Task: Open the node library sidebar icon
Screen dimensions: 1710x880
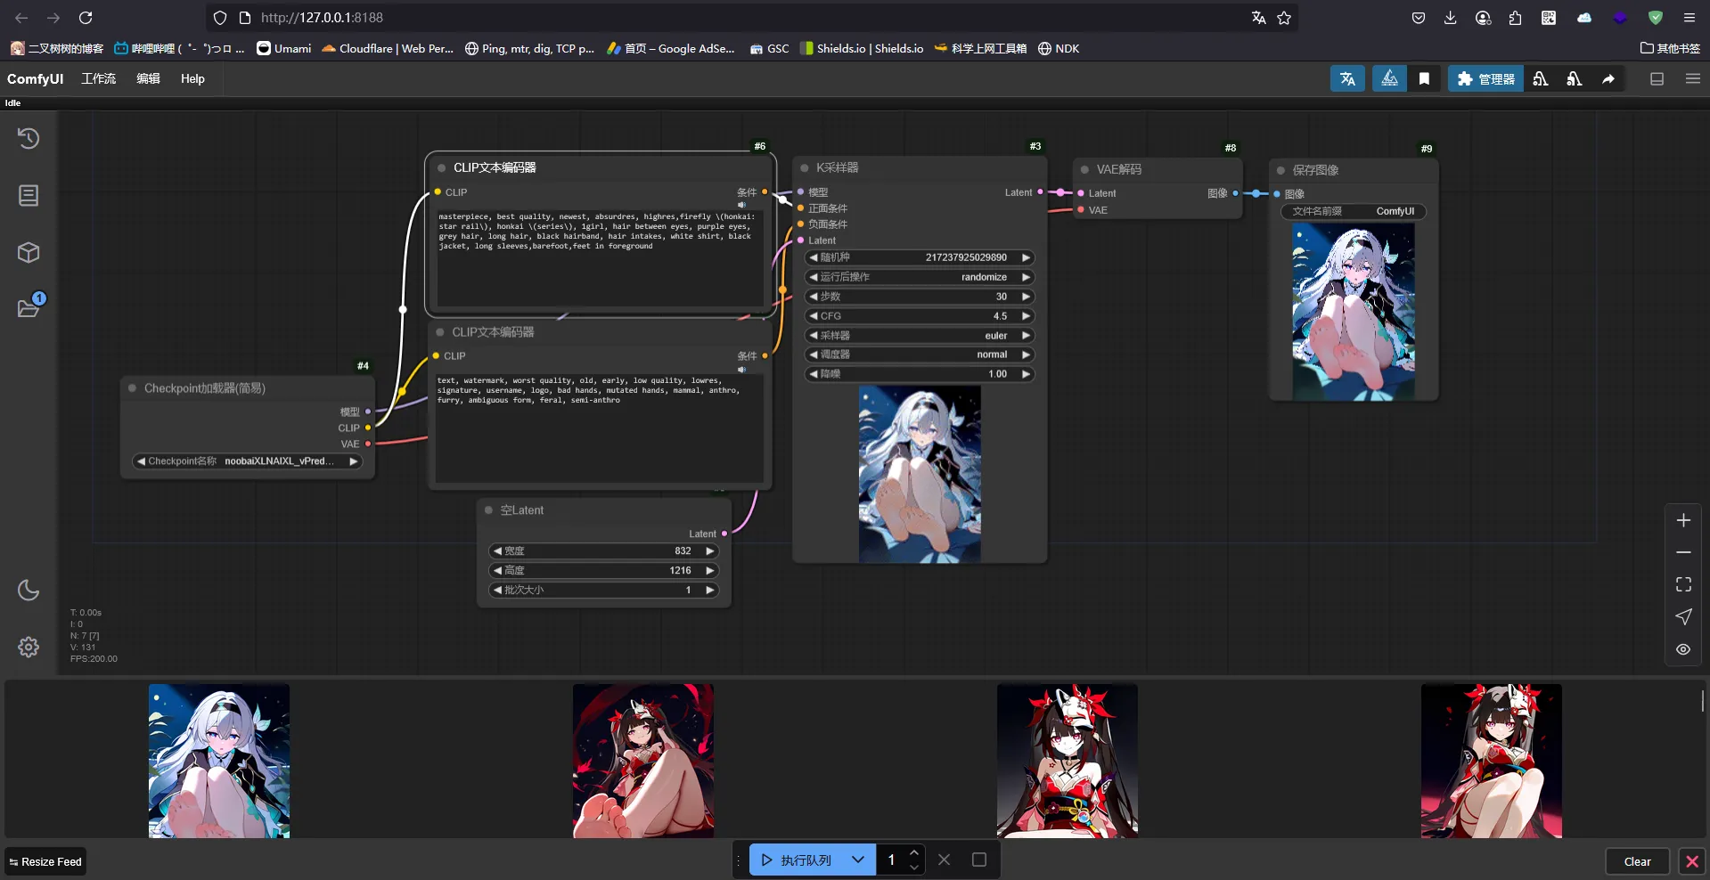Action: (x=29, y=196)
